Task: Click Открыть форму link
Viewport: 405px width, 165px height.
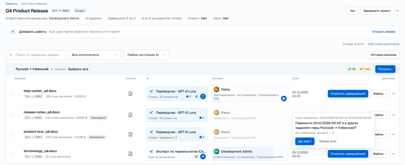Action: pos(384,31)
